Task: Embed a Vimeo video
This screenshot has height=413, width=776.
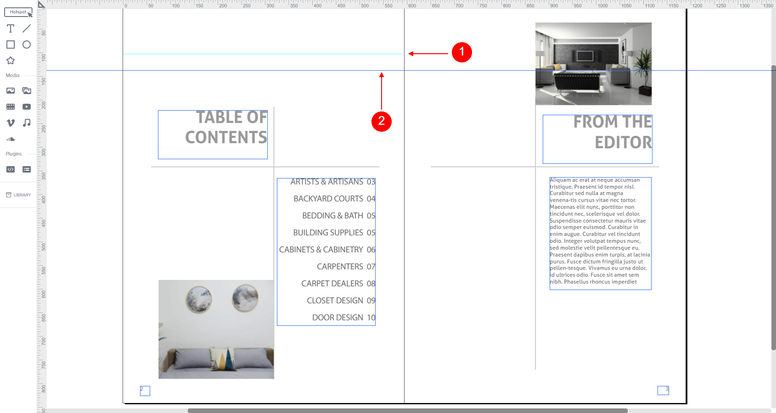Action: pyautogui.click(x=11, y=123)
